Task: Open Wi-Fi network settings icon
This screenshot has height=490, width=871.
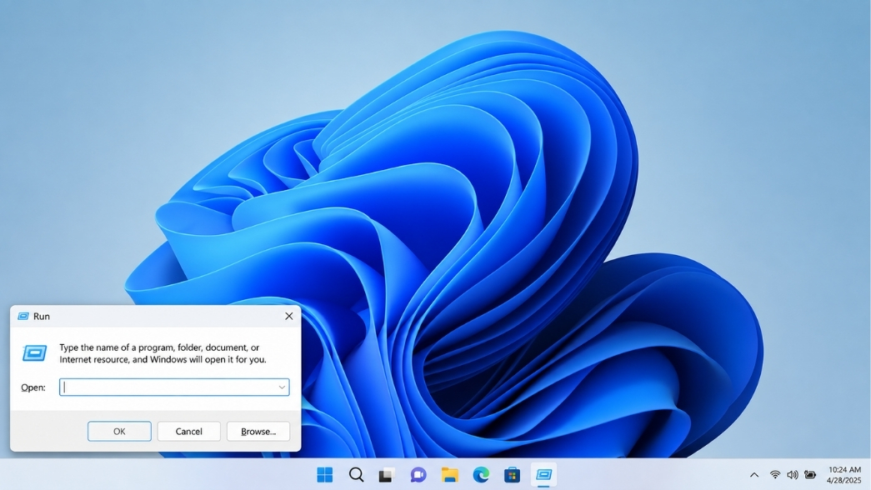Action: click(775, 474)
